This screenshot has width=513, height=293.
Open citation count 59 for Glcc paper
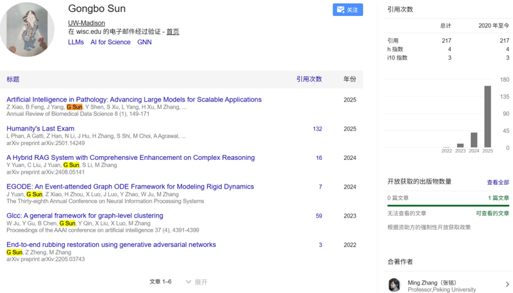[x=319, y=216]
